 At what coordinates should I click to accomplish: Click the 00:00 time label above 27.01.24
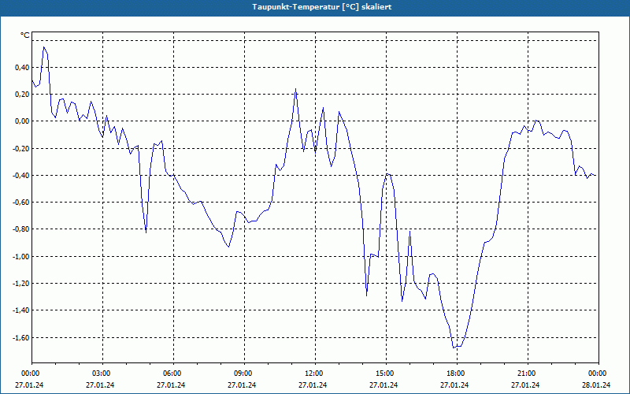(30, 374)
